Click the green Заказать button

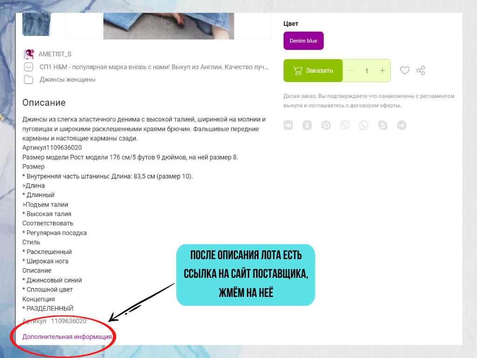coord(313,71)
